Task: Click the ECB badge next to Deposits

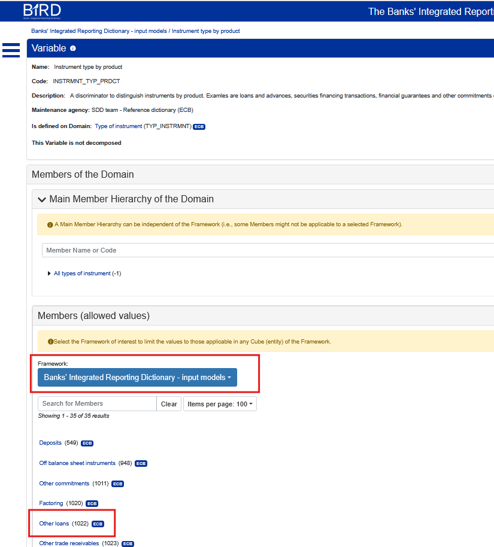Action: click(x=87, y=443)
